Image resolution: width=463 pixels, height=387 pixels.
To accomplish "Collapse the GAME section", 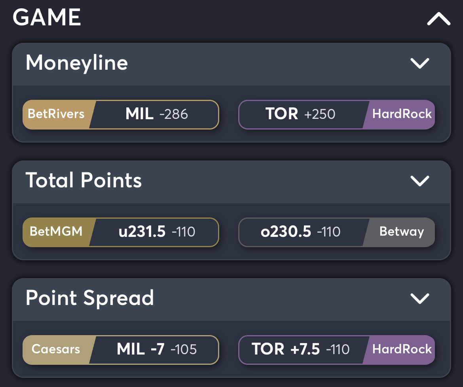I will click(x=438, y=17).
